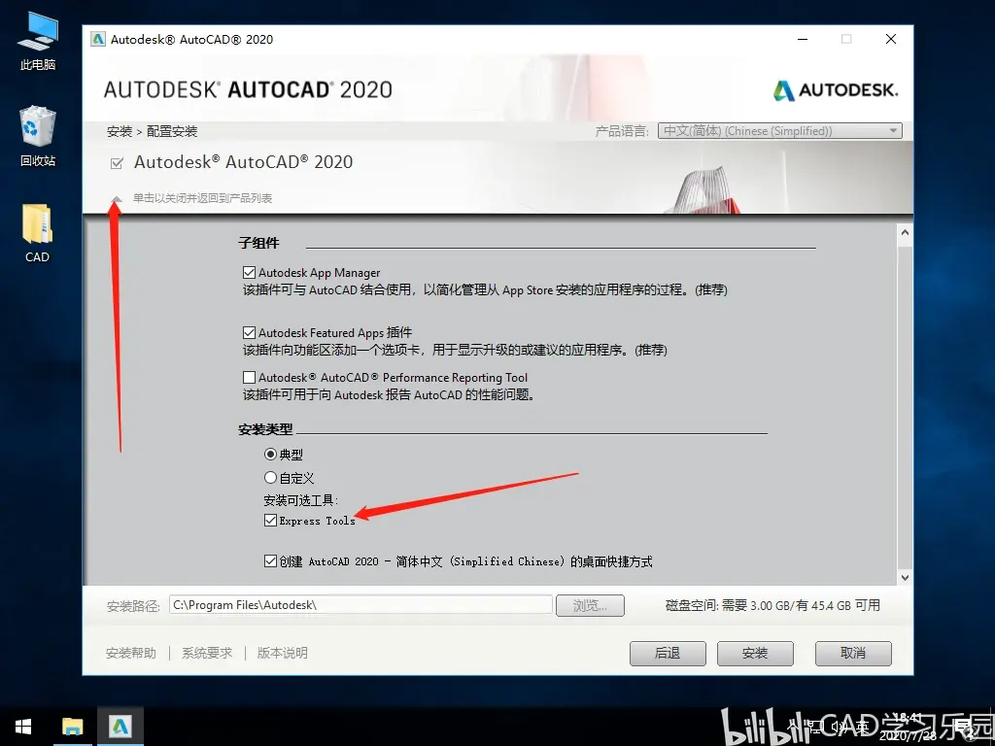Toggle the Autodesk AutoCAD 2020 product checkbox
This screenshot has height=746, width=995.
pos(117,163)
